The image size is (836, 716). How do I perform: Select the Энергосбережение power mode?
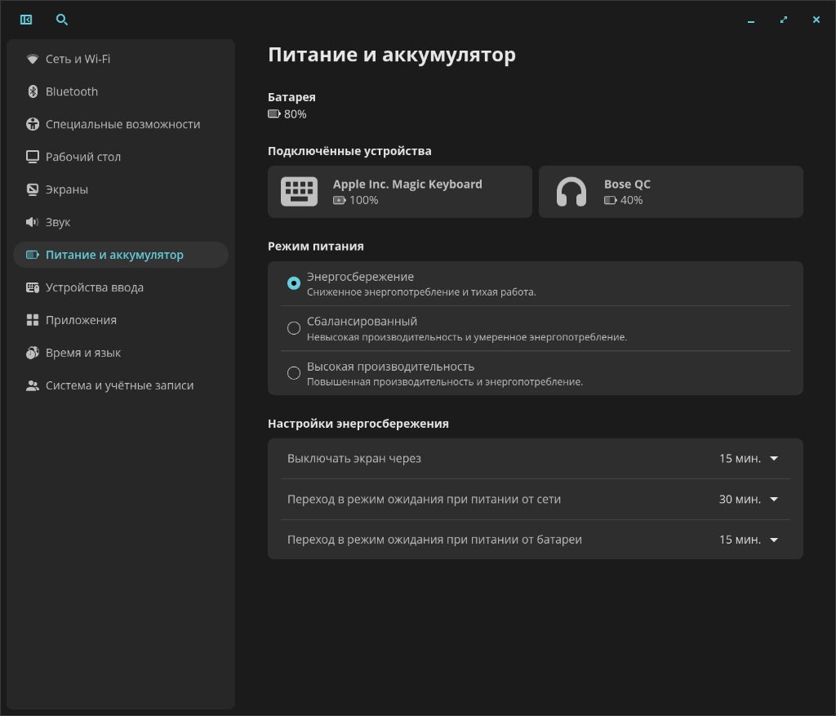tap(294, 283)
